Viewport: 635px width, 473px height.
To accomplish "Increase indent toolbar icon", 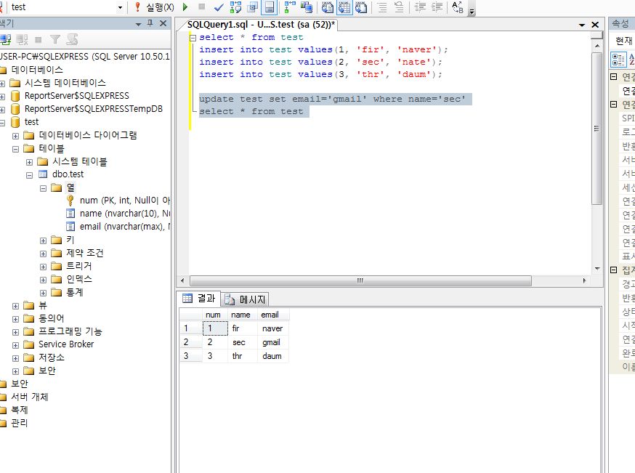I will (x=437, y=7).
